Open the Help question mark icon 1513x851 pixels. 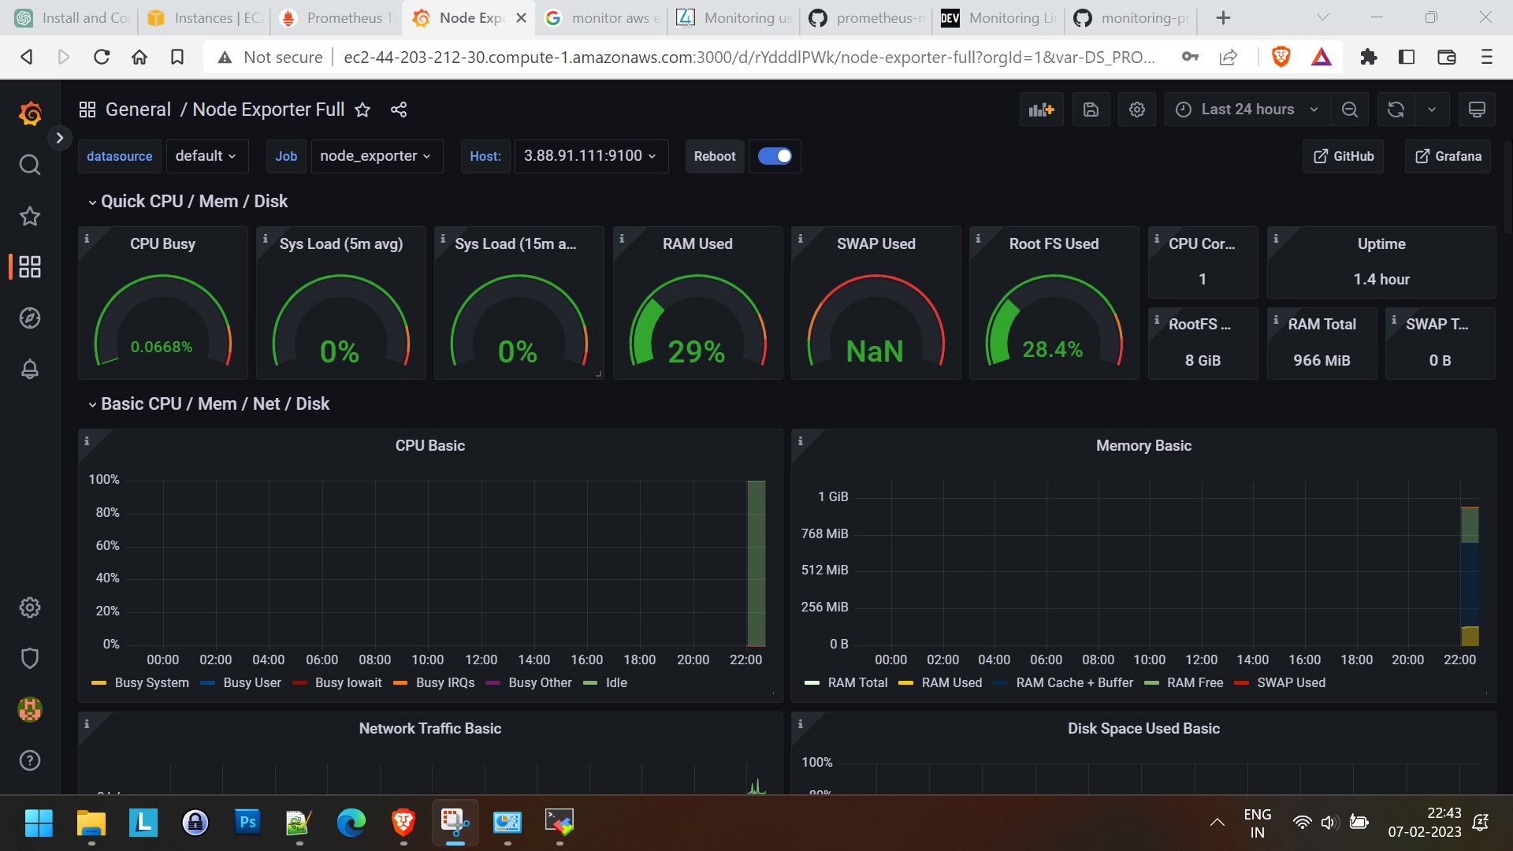[30, 760]
